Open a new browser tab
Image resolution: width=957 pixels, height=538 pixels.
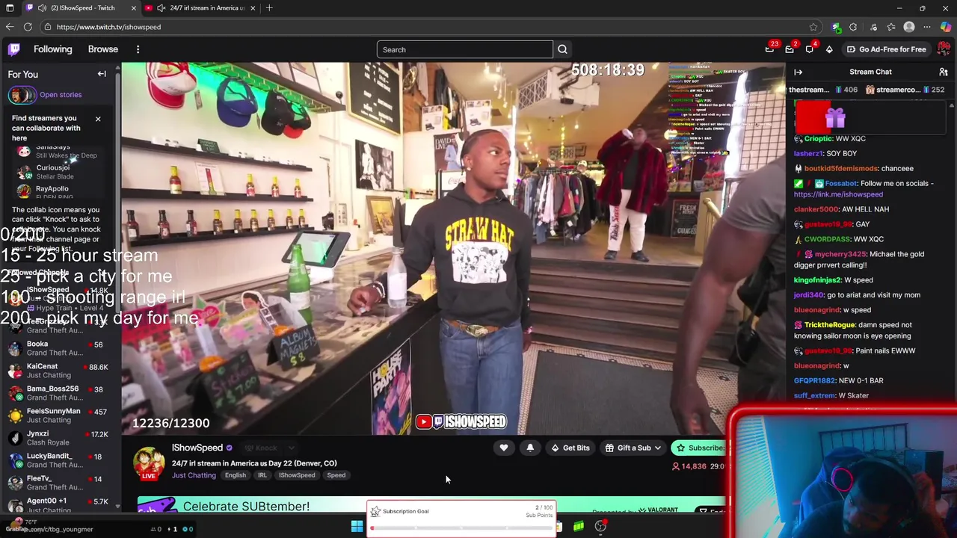coord(269,7)
